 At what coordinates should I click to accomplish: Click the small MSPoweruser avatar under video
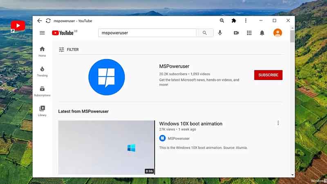tap(162, 138)
